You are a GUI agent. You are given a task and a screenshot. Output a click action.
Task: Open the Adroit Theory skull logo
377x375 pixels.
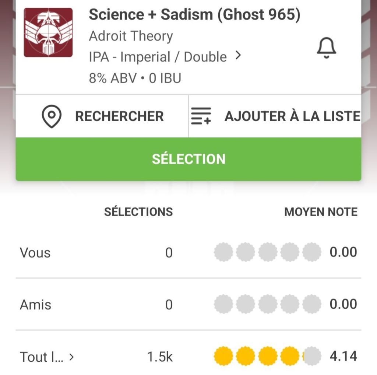pos(48,32)
